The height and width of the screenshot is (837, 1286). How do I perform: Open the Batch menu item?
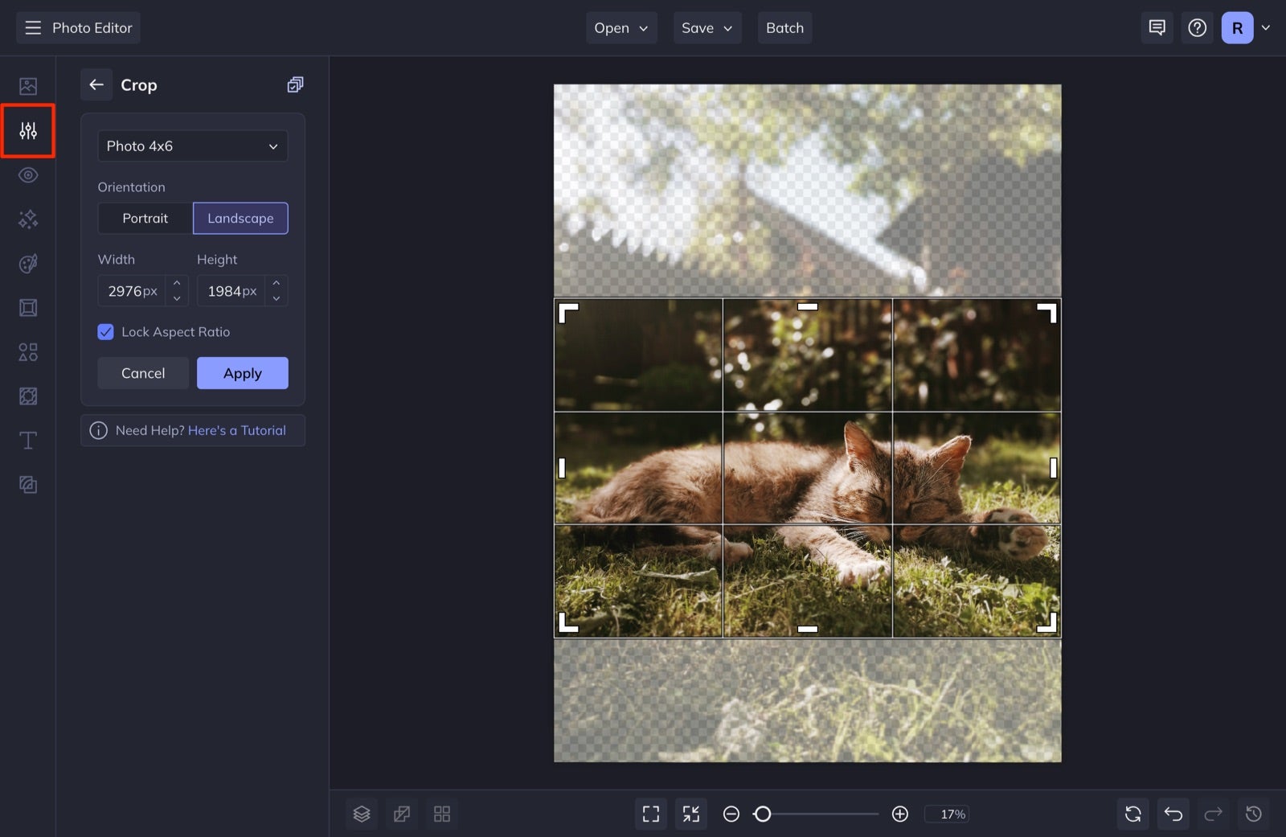point(784,27)
